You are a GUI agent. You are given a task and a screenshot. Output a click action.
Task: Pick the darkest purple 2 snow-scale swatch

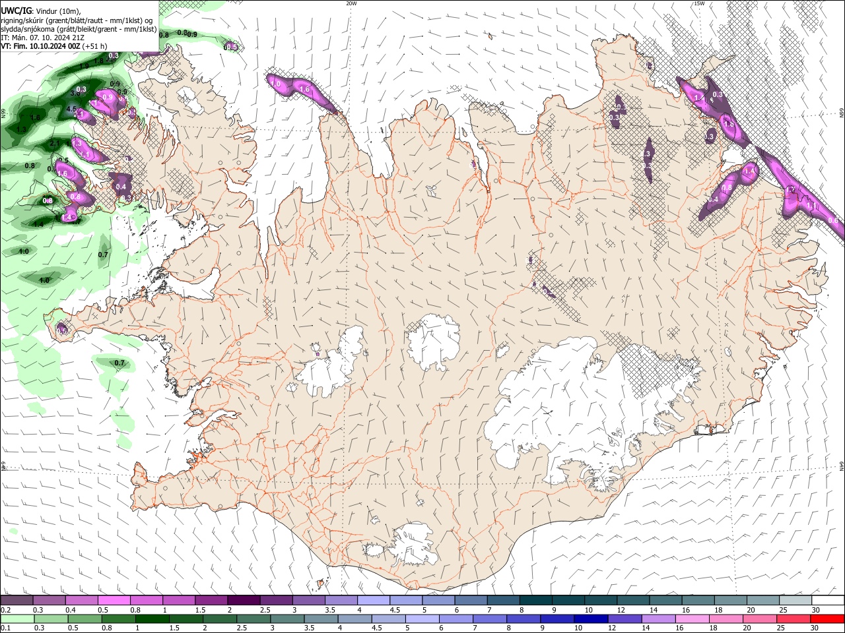243,600
